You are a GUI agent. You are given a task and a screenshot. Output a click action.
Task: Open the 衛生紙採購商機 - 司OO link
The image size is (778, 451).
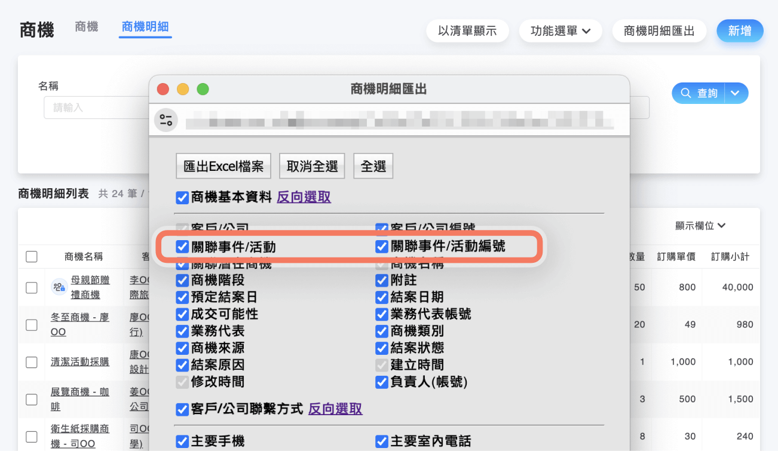pos(80,436)
